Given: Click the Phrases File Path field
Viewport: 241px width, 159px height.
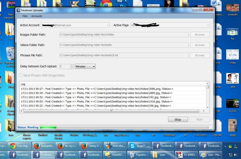Looking at the screenshot, I should coord(124,55).
